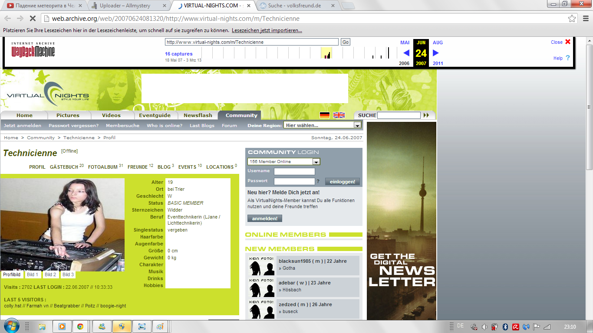Viewport: 593px width, 333px height.
Task: Click the Bluetooth tray icon
Action: coord(505,327)
